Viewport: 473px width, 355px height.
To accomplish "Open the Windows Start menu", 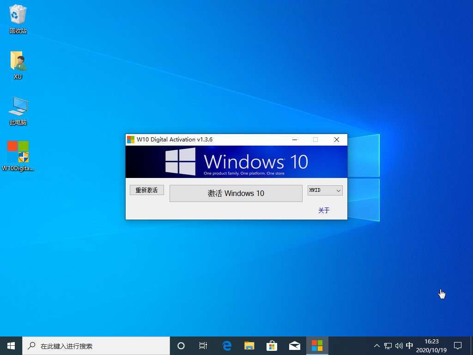I will [11, 345].
